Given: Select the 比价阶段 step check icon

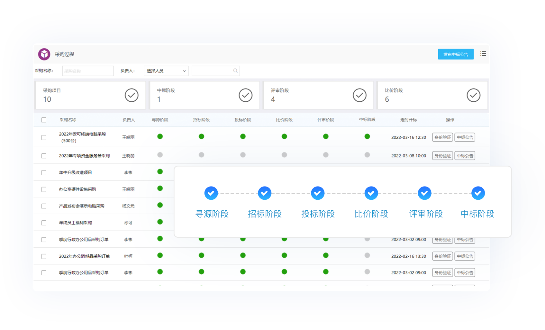Looking at the screenshot, I should point(371,193).
